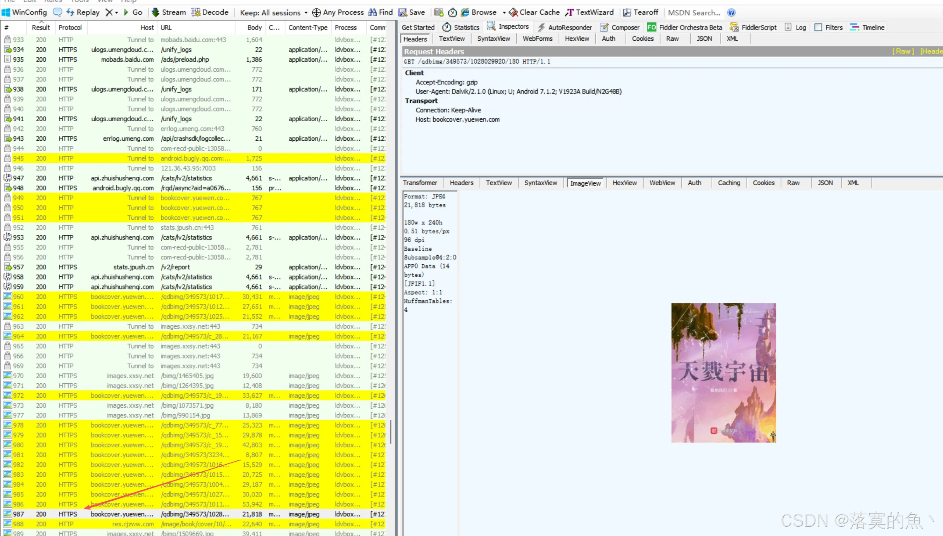Open Fiddler Orchestra Beta tab
The image size is (943, 536).
pos(684,28)
